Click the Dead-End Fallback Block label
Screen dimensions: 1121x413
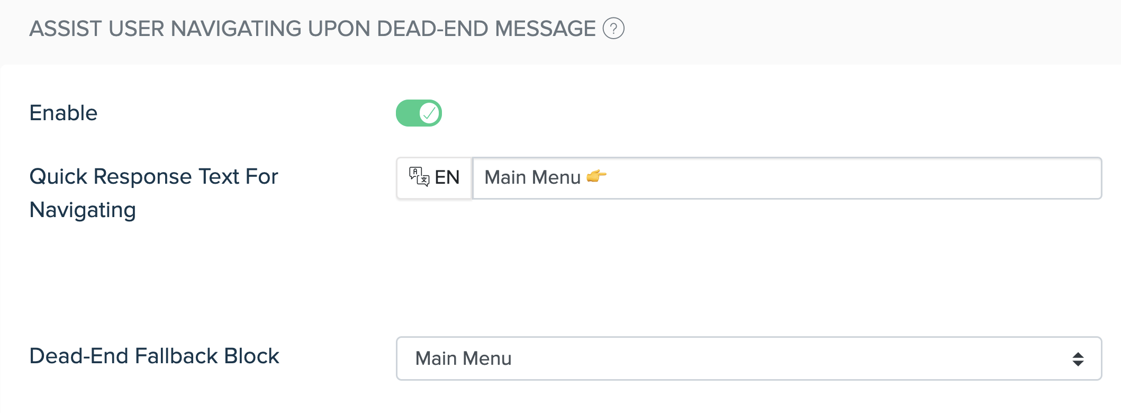(154, 356)
